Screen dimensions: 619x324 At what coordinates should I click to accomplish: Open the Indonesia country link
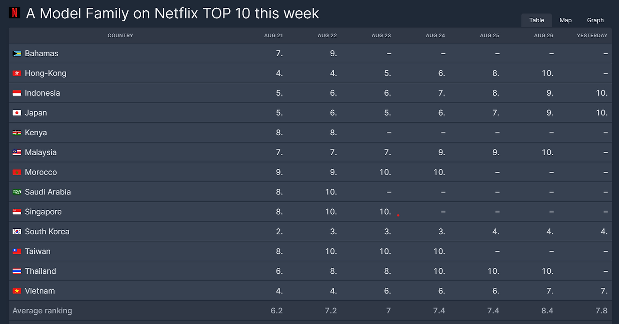(43, 93)
